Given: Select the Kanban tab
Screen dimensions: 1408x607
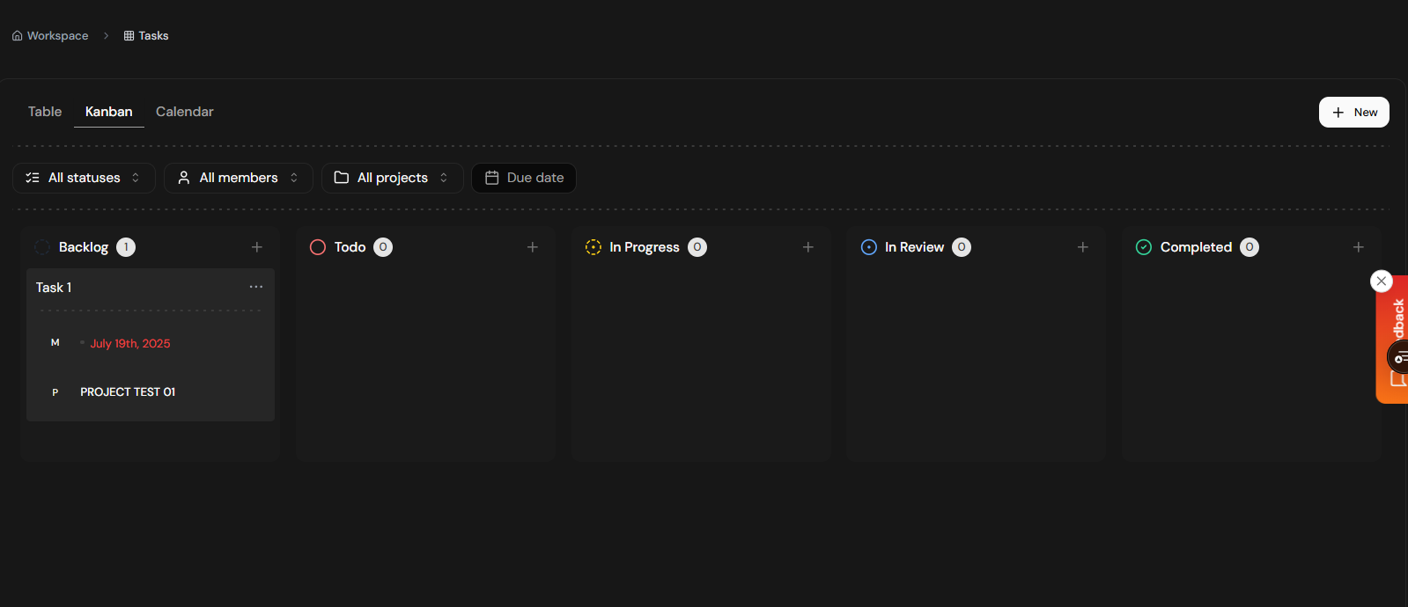Looking at the screenshot, I should coord(109,112).
